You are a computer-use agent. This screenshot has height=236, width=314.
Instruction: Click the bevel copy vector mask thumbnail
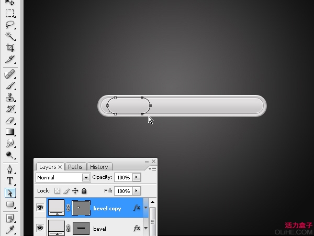coord(81,208)
